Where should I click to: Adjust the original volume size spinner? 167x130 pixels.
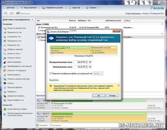87,62
